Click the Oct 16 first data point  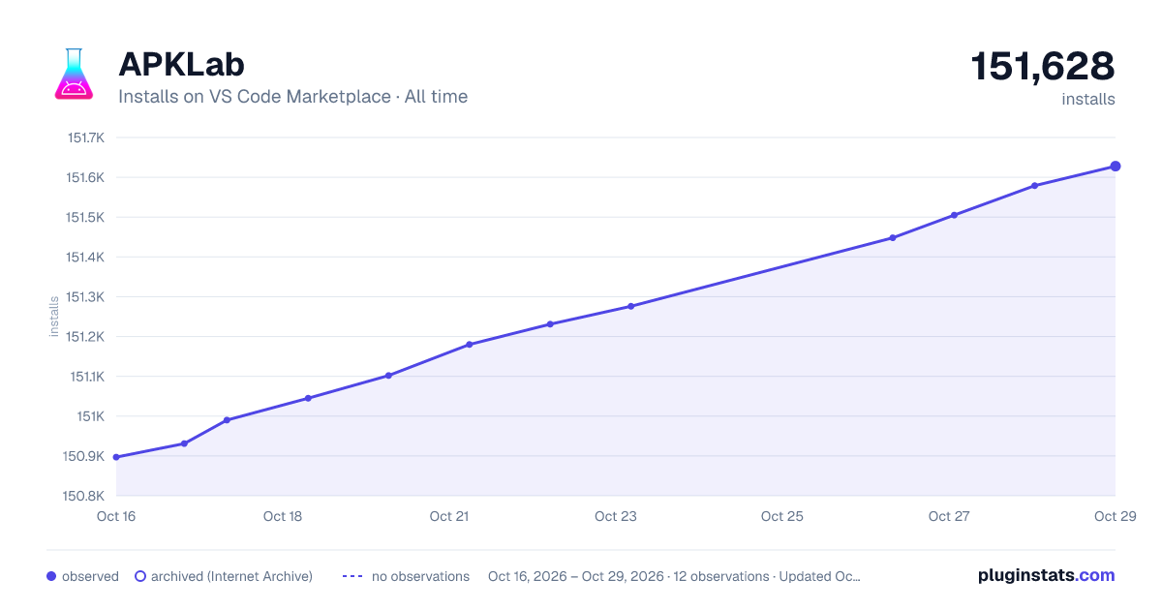pos(116,457)
